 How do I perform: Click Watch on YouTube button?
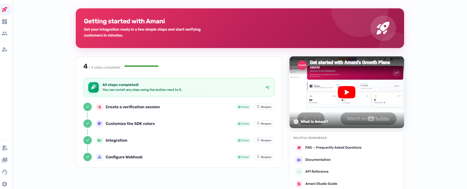click(x=368, y=119)
